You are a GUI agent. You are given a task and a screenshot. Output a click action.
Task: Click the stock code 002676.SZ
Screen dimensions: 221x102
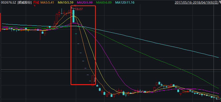point(9,2)
